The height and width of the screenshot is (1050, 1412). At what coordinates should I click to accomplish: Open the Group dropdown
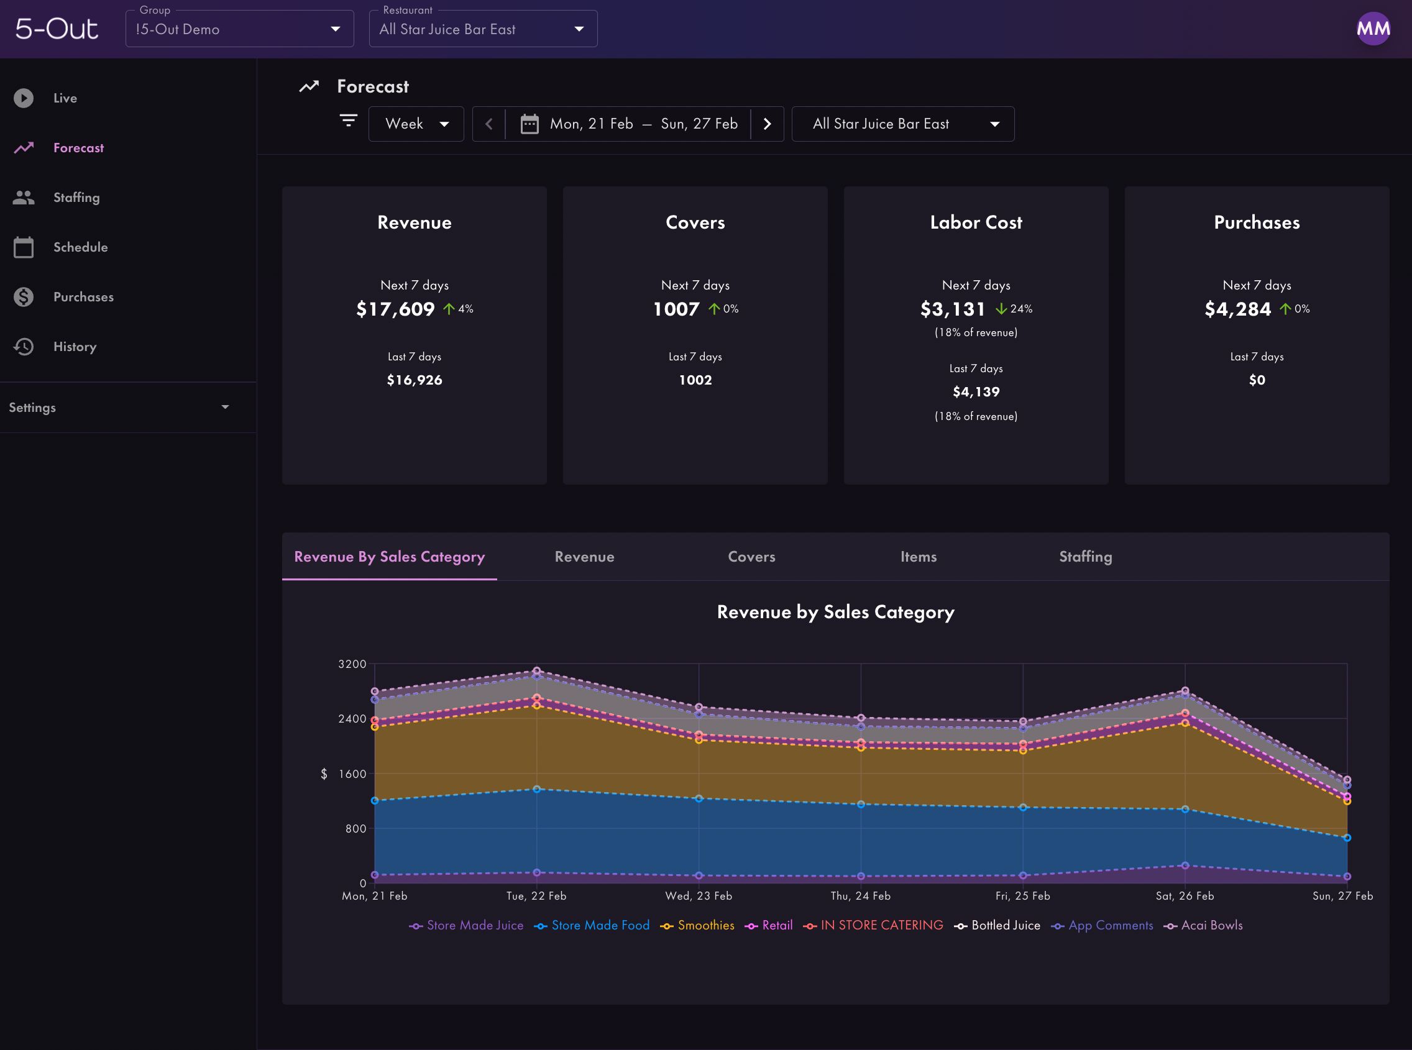tap(240, 29)
